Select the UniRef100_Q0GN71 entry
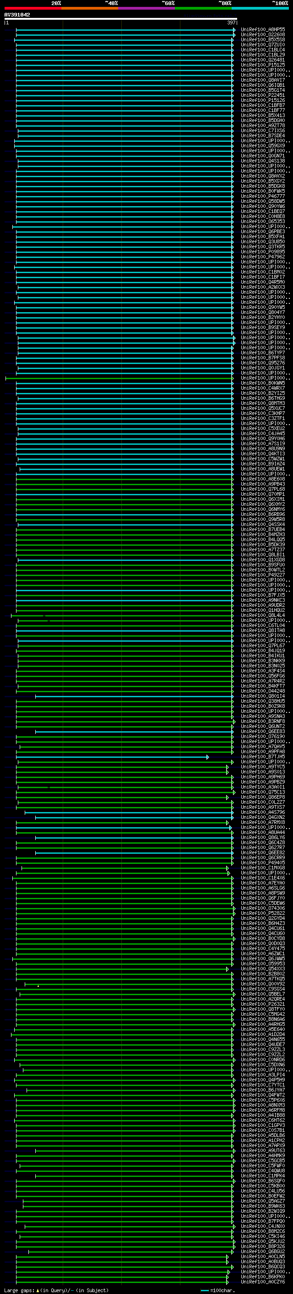 [x=263, y=156]
